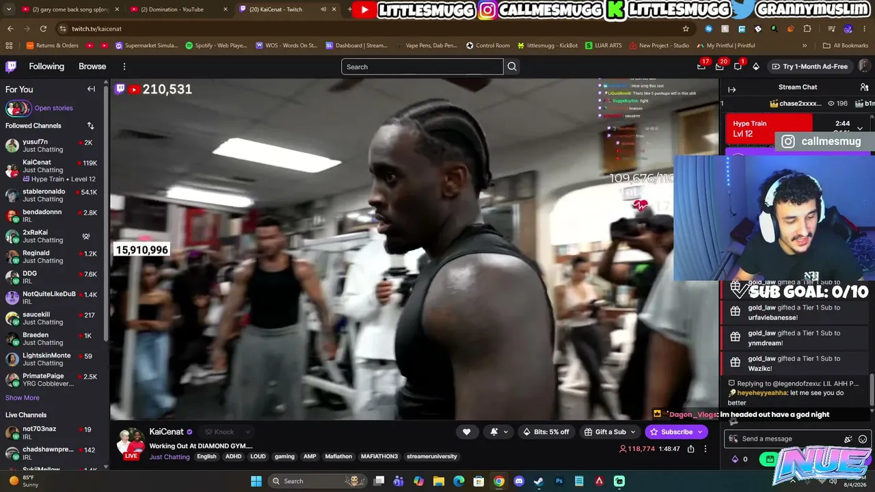The height and width of the screenshot is (492, 875).
Task: Open Photoshop from the taskbar
Action: point(559,481)
